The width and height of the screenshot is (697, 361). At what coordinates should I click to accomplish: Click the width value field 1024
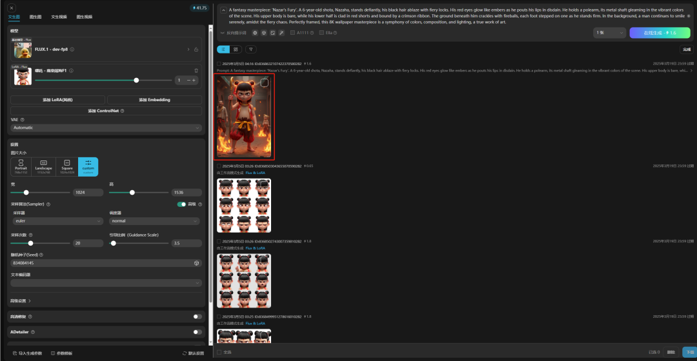(x=88, y=193)
